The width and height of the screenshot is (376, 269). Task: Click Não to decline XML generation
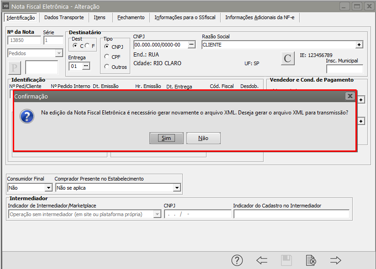tap(203, 138)
